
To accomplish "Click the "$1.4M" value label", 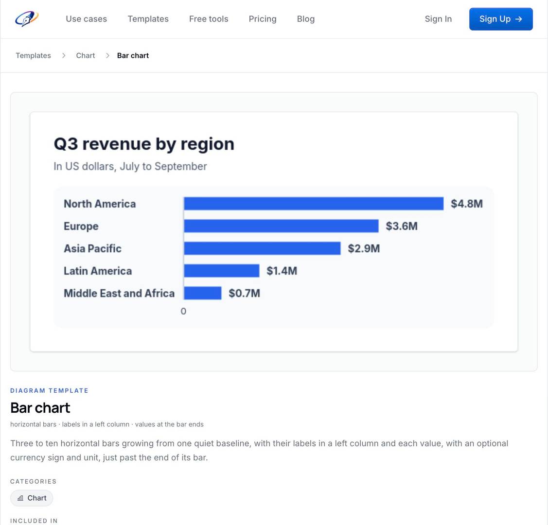I will click(x=282, y=271).
